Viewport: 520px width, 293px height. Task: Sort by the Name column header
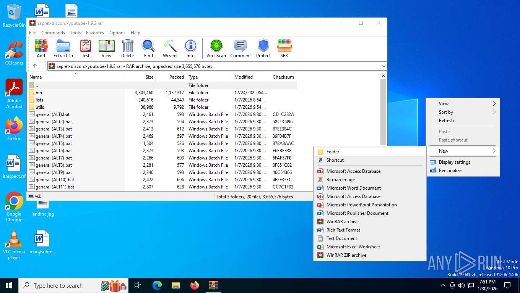tap(76, 77)
